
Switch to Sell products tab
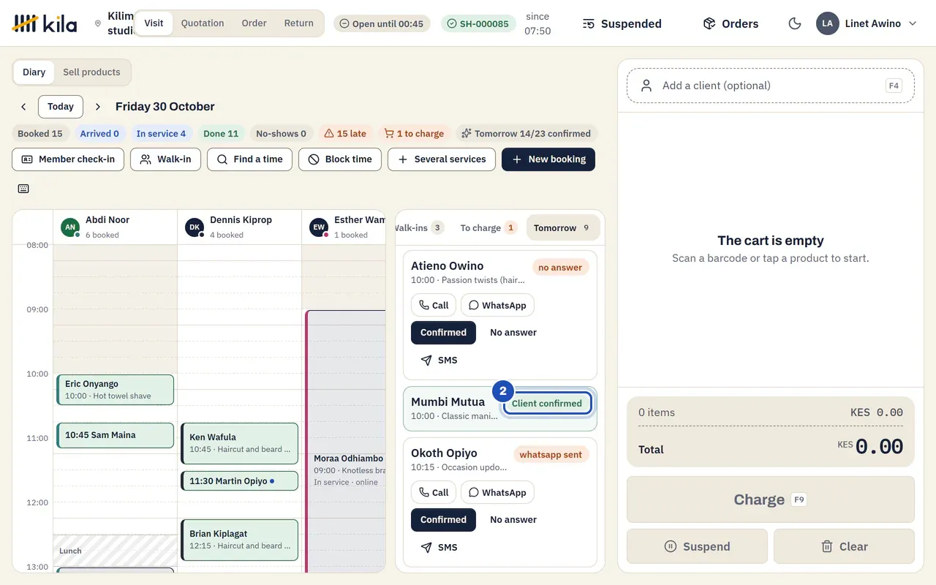click(x=91, y=72)
